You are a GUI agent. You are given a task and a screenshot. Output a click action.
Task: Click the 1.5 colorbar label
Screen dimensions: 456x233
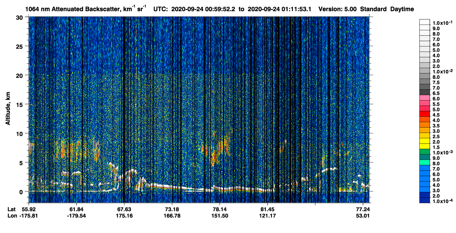click(436, 147)
